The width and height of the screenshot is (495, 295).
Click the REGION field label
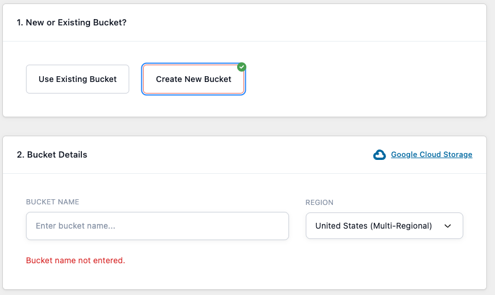320,203
